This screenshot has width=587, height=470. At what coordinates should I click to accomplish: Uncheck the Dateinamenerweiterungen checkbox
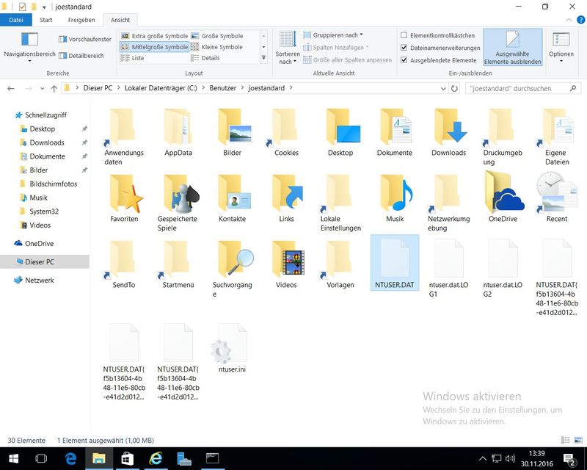click(x=404, y=48)
